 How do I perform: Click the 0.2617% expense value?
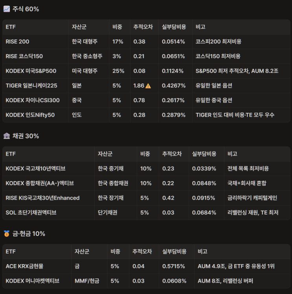point(173,100)
